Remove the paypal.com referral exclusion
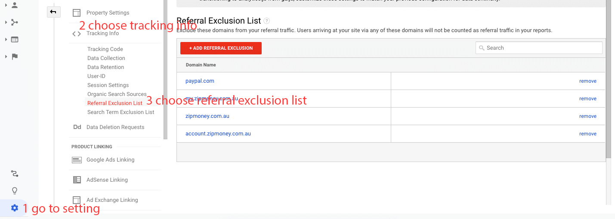Image resolution: width=615 pixels, height=219 pixels. point(587,81)
